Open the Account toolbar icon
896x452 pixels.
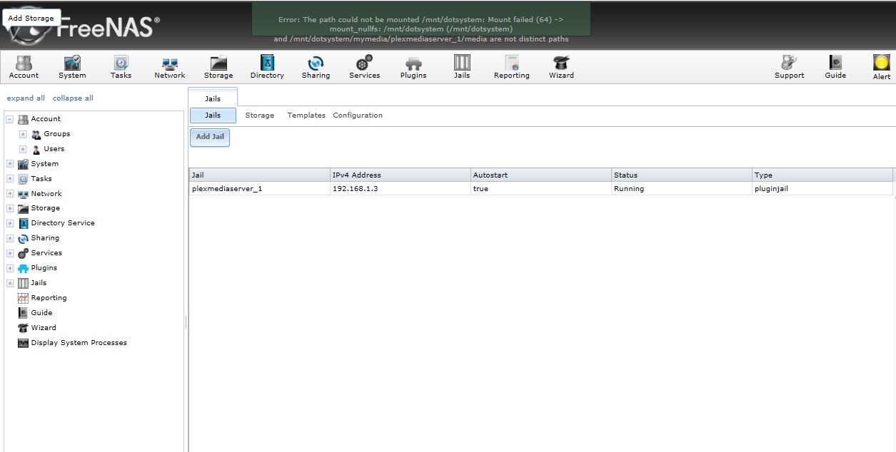click(24, 67)
